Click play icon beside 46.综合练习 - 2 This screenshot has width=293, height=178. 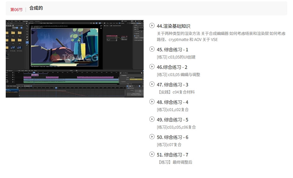tap(152, 66)
